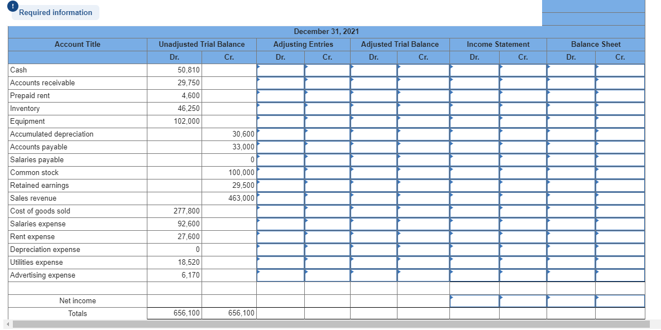Screen dimensions: 661x330
Task: Select the Common stock Adjusted Trial Balance Cr input cell
Action: pyautogui.click(x=421, y=172)
